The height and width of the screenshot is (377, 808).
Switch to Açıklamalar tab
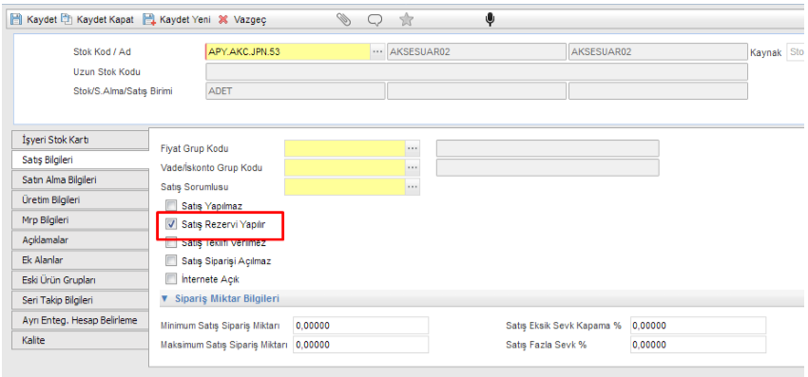pyautogui.click(x=80, y=240)
